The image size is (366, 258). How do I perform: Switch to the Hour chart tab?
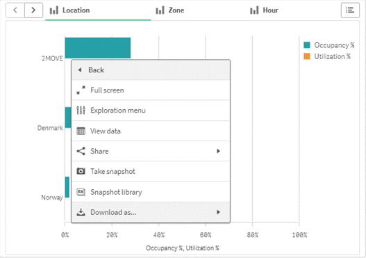click(264, 10)
